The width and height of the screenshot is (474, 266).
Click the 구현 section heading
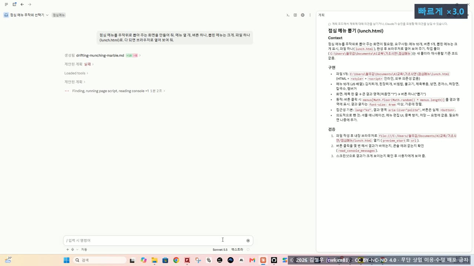(332, 68)
